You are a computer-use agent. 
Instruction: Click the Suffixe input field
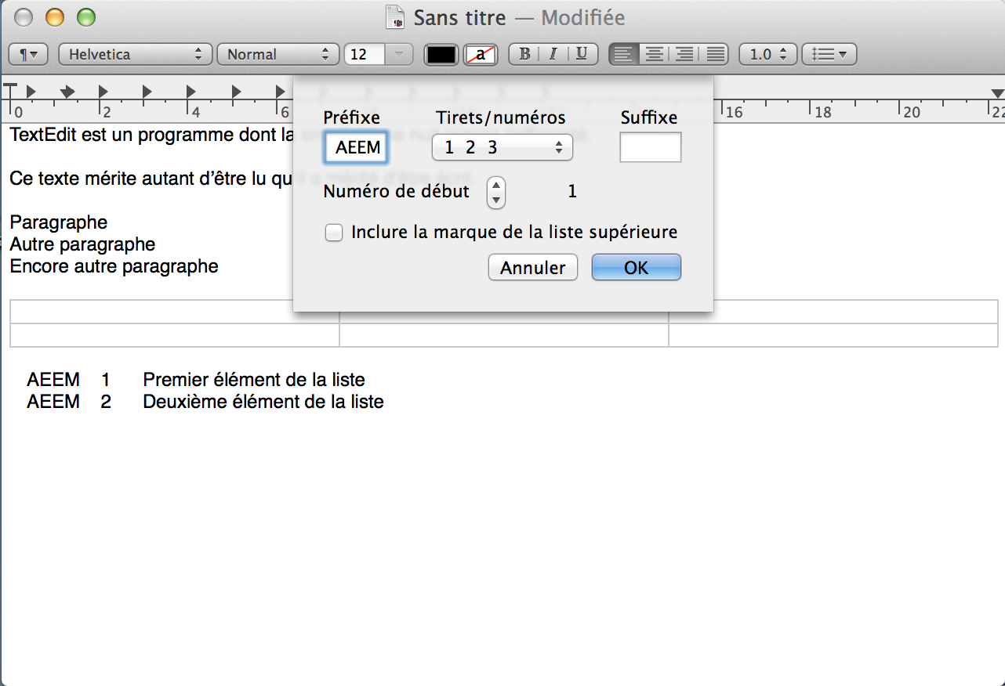650,147
